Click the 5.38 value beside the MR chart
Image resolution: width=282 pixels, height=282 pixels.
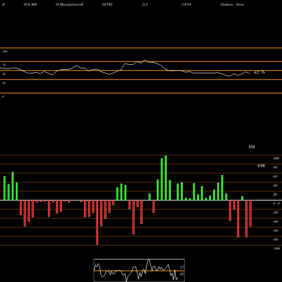tap(261, 166)
